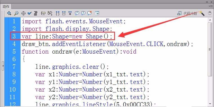Click the Expand all icon

pyautogui.click(x=70, y=13)
